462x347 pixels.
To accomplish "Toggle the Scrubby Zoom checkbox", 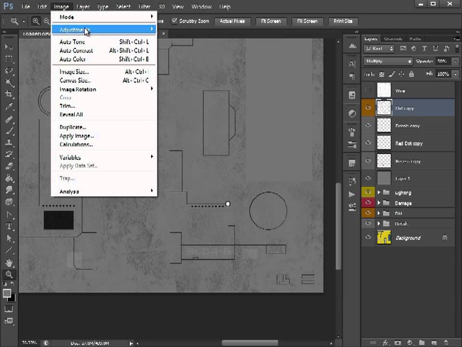I will 174,21.
